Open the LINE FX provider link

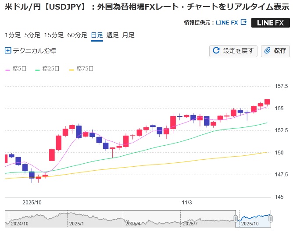coord(227,23)
